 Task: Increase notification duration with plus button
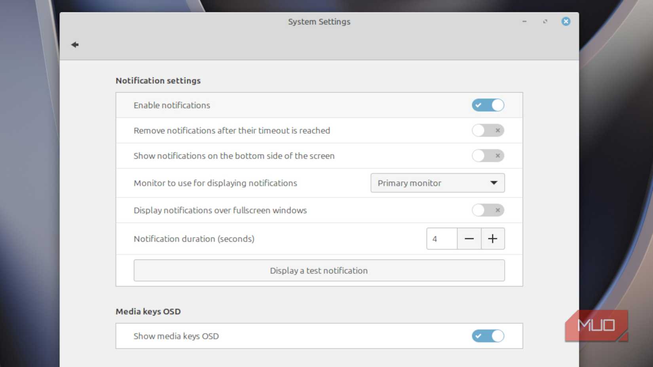pyautogui.click(x=493, y=239)
